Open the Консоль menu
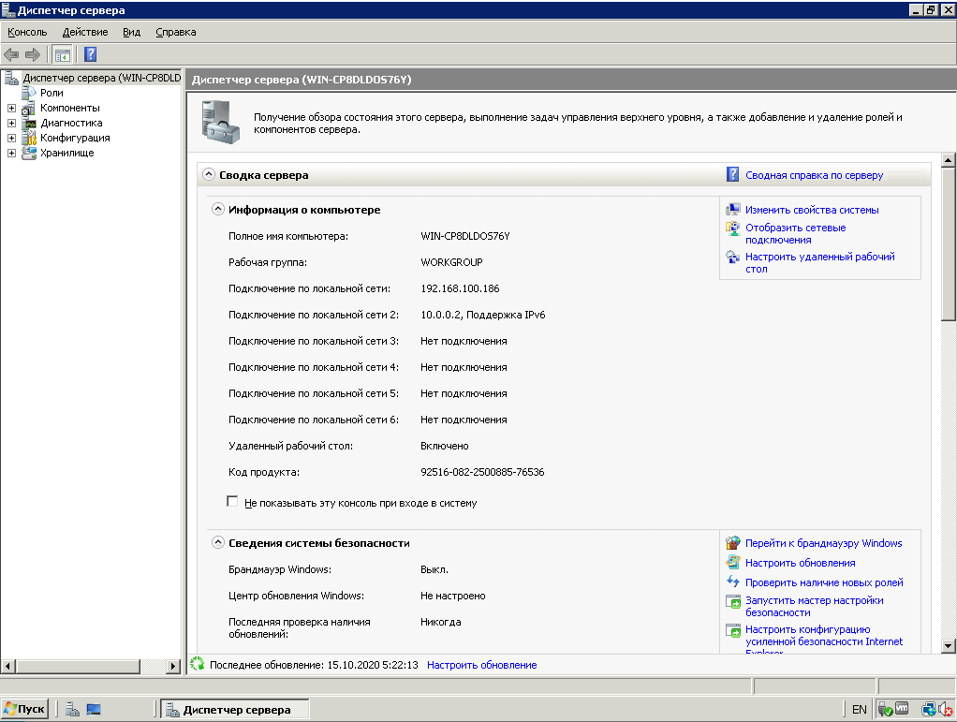Screen dimensions: 957x722 [27, 32]
